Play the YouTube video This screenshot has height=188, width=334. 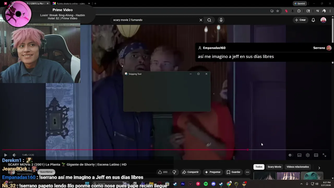[x=5, y=155]
